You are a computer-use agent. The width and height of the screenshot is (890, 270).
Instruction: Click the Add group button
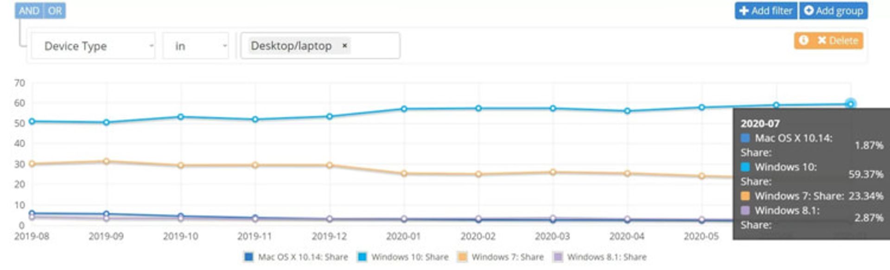click(833, 11)
